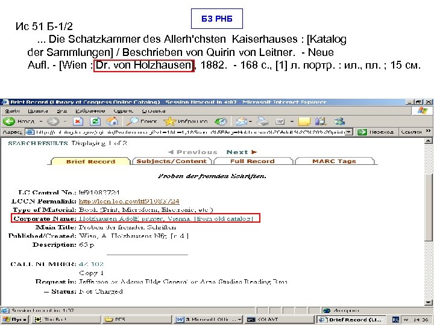Click the Edit with Word icon in the toolbar
Image resolution: width=434 pixels, height=325 pixels.
tap(280, 121)
